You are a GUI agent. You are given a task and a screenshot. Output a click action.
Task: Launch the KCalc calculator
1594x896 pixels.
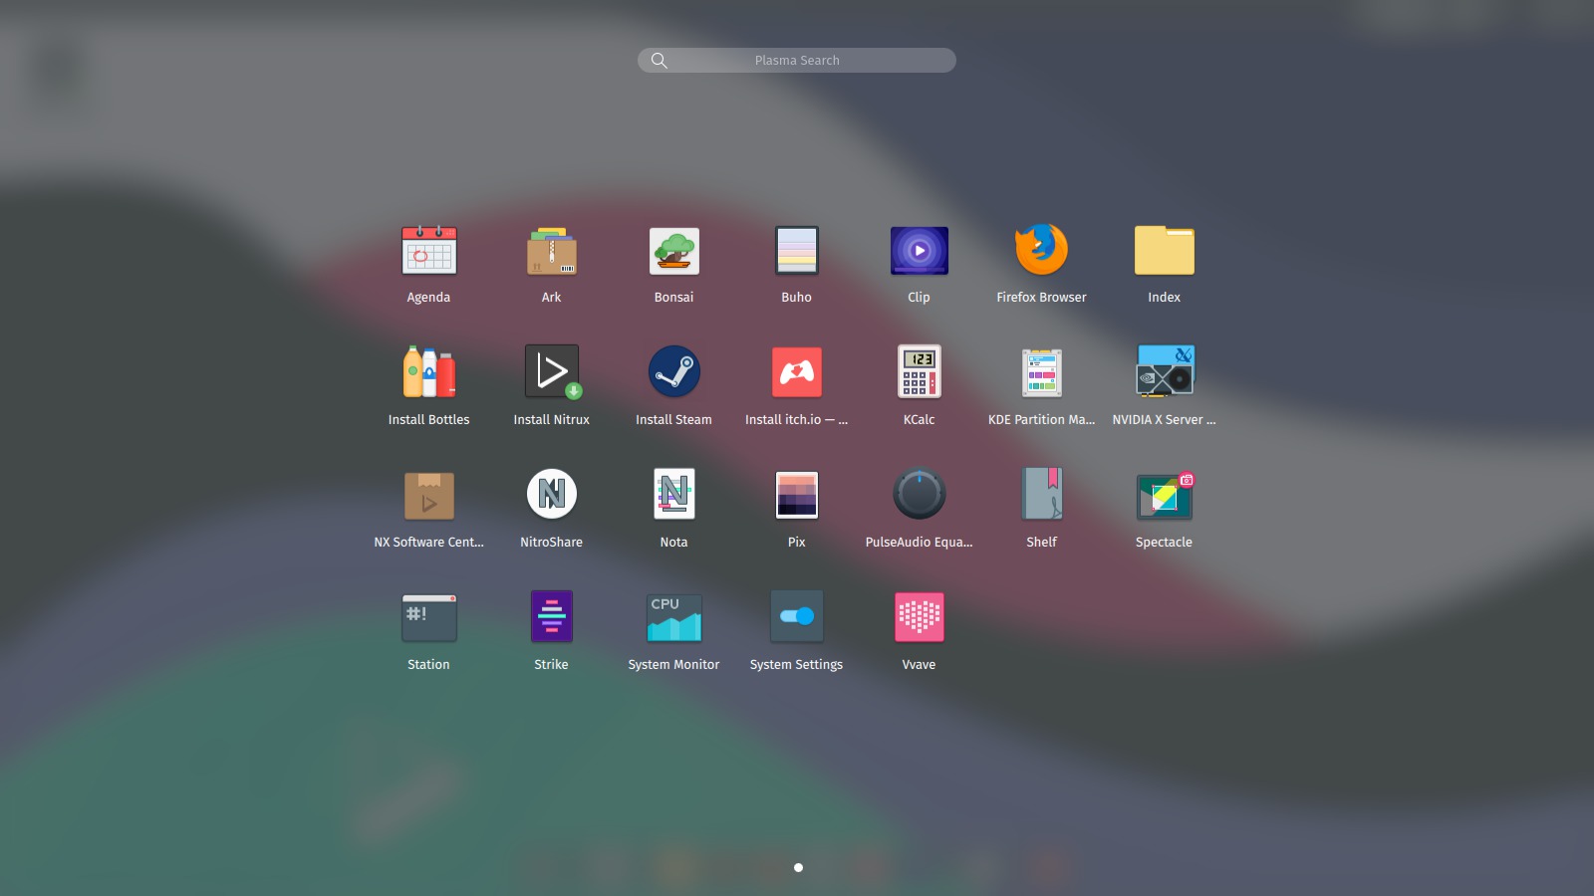(x=919, y=372)
